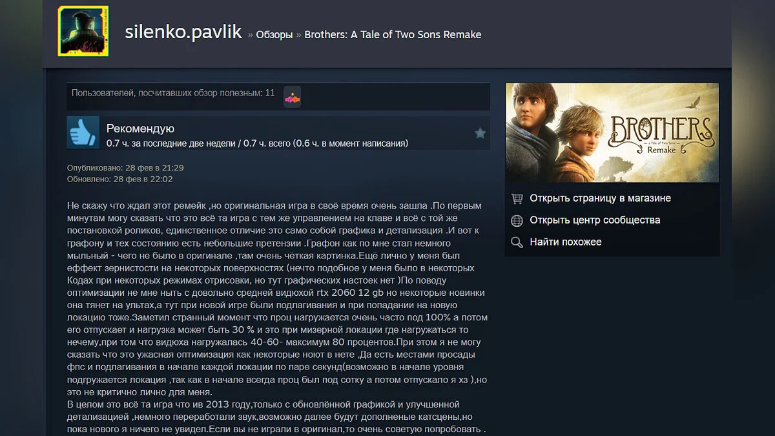Click the 'Опубликовано: 28 фев в 21:29' date

click(x=125, y=168)
